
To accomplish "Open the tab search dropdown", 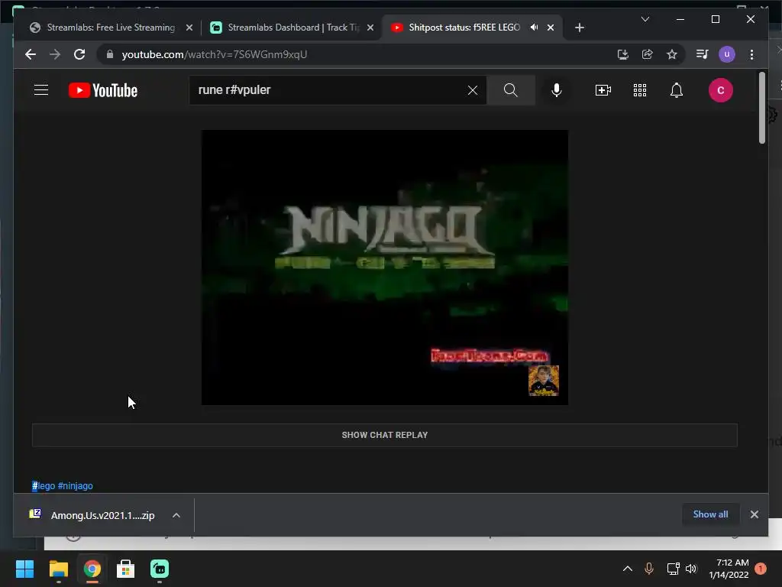I will [645, 19].
